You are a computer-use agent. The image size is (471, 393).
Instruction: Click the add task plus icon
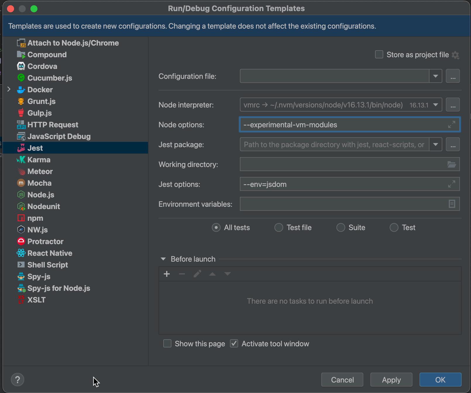click(x=167, y=274)
